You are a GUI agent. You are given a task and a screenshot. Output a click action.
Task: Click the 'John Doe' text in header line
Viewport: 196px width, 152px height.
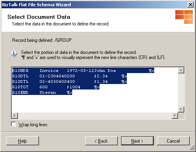coord(105,70)
